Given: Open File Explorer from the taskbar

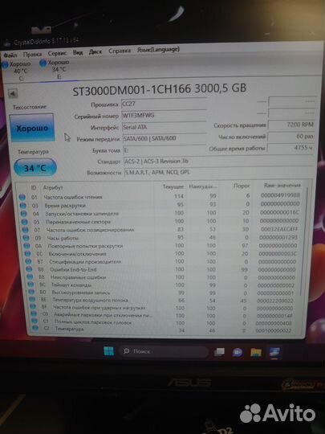Looking at the screenshot, I should (256, 352).
